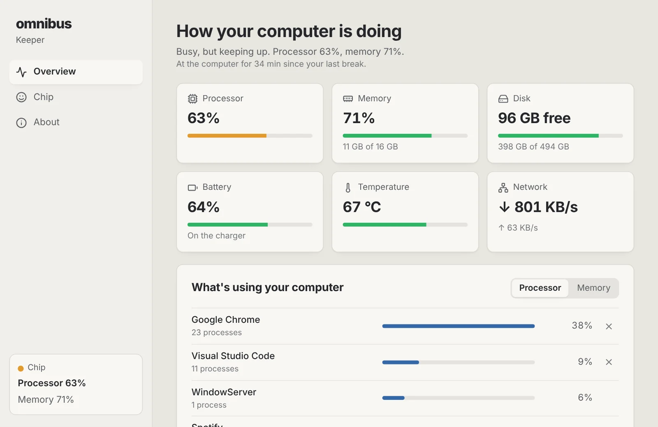
Task: Click the Disk usage progress bar
Action: (561, 136)
